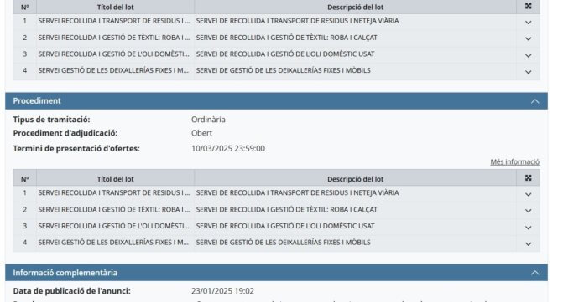Sort by Descripció del lot in upper table

coord(355,7)
